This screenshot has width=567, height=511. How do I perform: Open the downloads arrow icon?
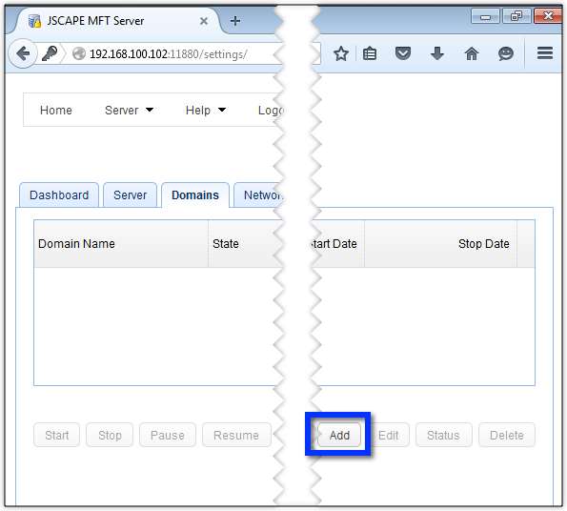pyautogui.click(x=437, y=53)
